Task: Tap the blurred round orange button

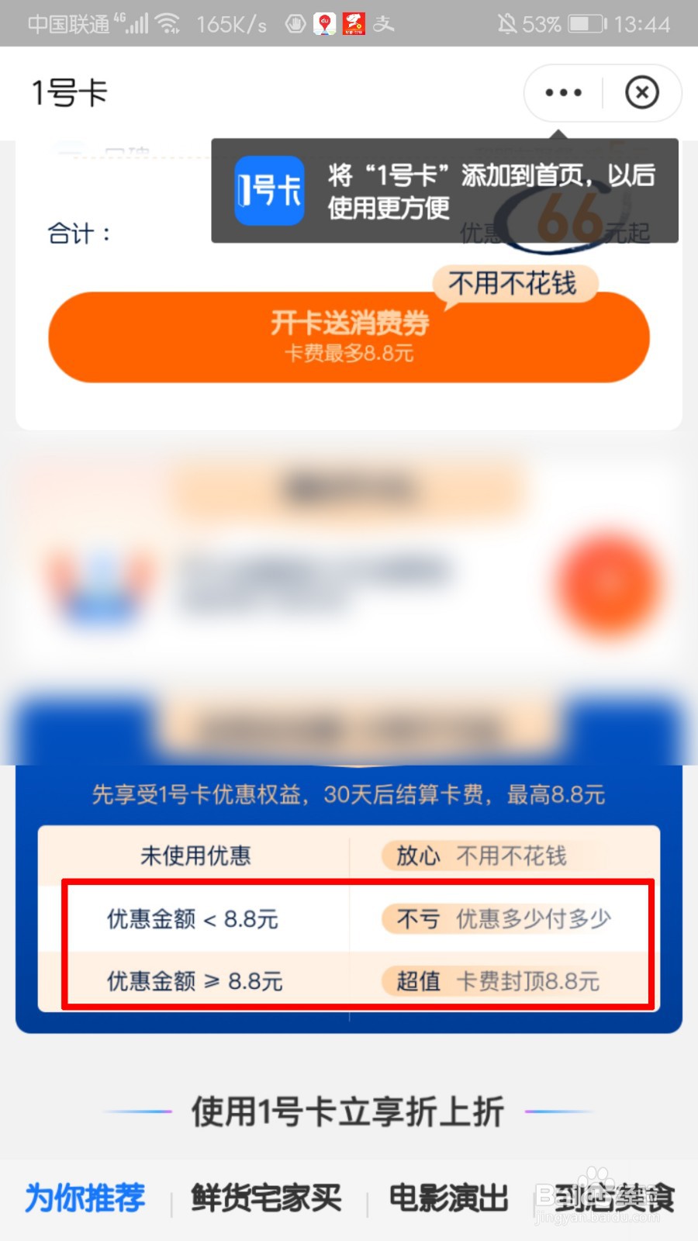Action: tap(607, 585)
